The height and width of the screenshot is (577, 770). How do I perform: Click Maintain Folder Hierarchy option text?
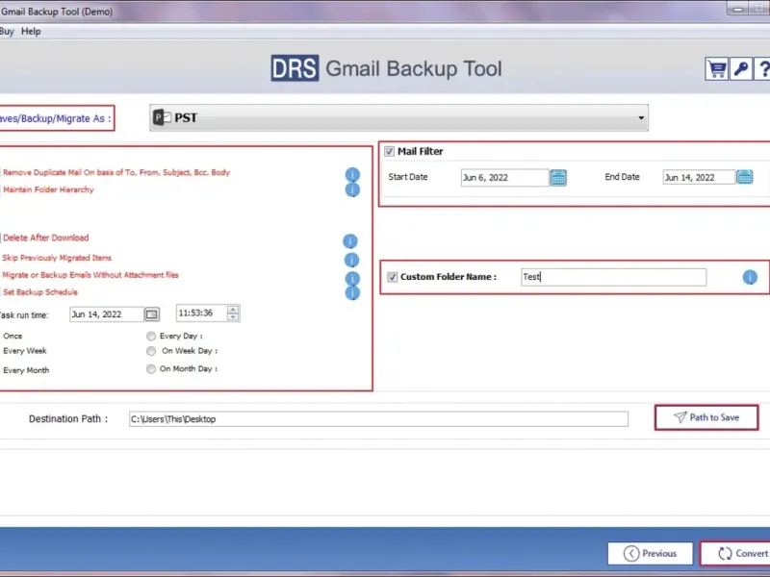48,189
